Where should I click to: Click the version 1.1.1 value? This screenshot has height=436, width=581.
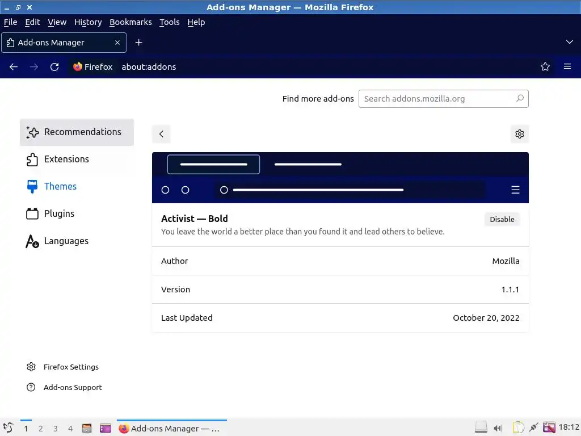(x=510, y=290)
